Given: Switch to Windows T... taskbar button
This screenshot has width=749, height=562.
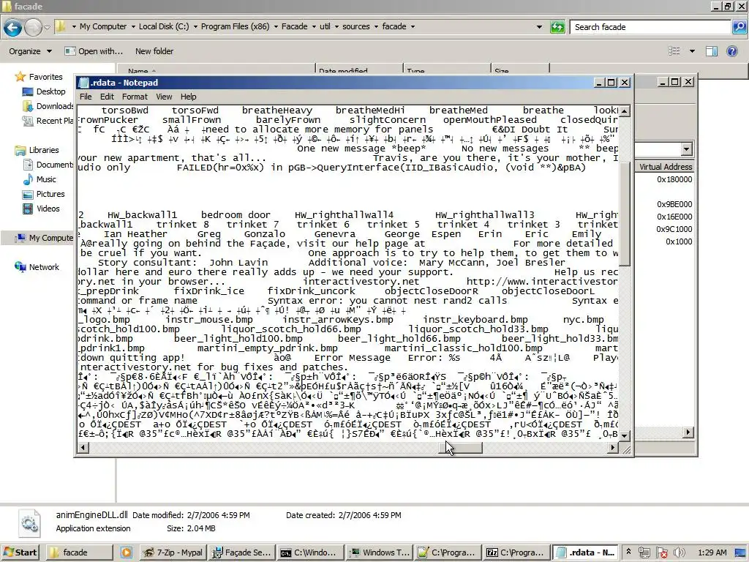Looking at the screenshot, I should tap(380, 552).
